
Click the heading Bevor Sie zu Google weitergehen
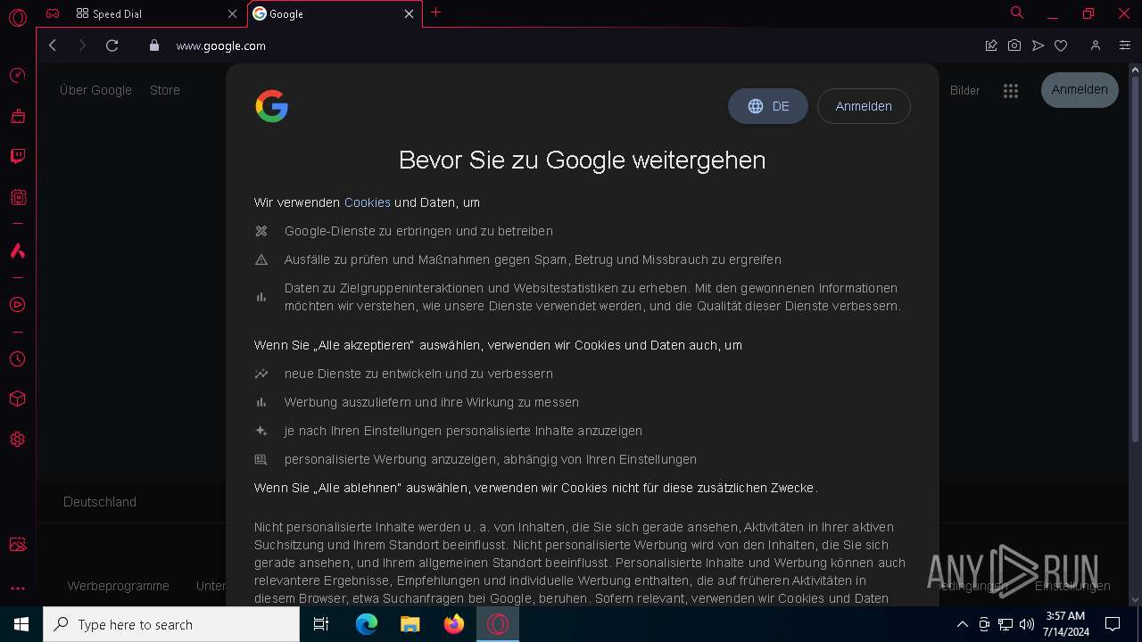pyautogui.click(x=582, y=160)
